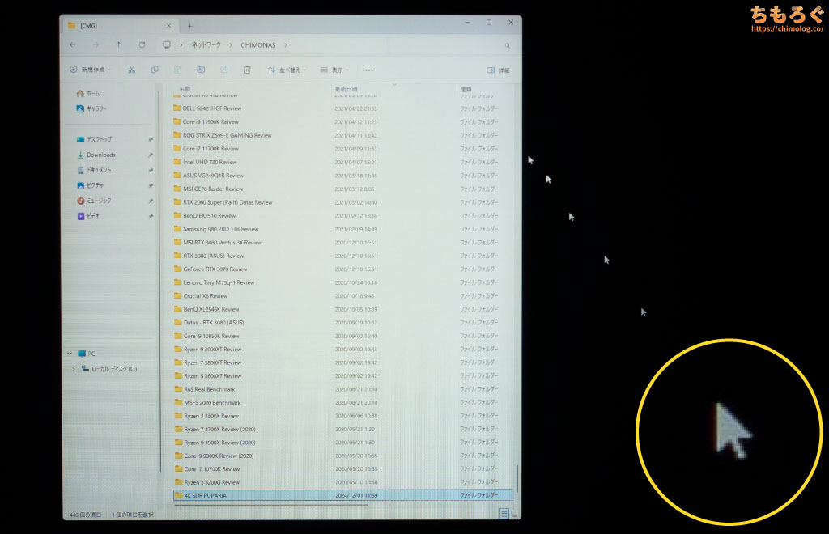Screen dimensions: 829x534
Task: Open Downloads in quick access
Action: tap(96, 155)
